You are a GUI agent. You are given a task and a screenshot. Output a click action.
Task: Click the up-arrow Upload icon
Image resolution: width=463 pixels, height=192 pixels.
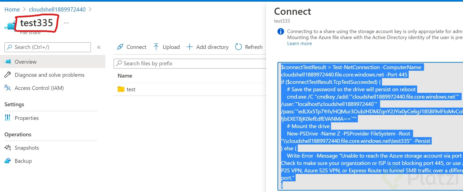(x=156, y=47)
